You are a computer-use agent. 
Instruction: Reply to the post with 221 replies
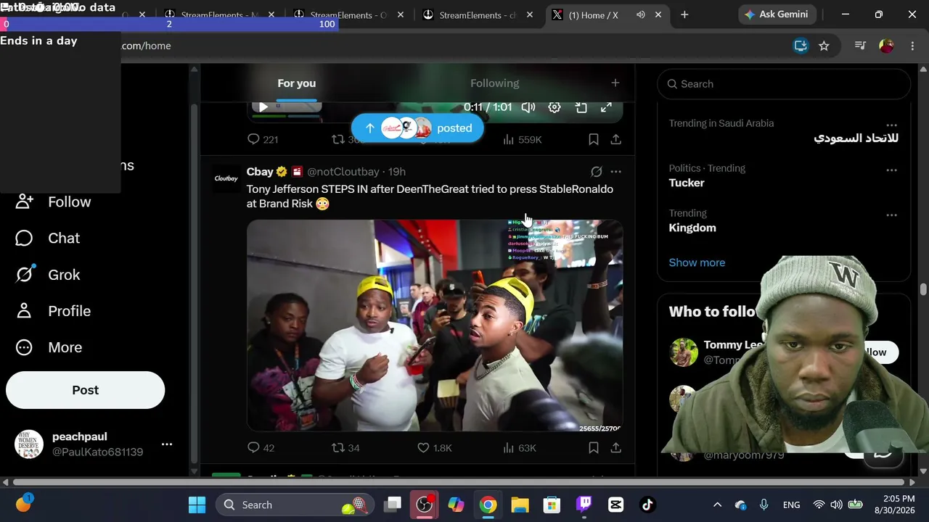[x=262, y=139]
